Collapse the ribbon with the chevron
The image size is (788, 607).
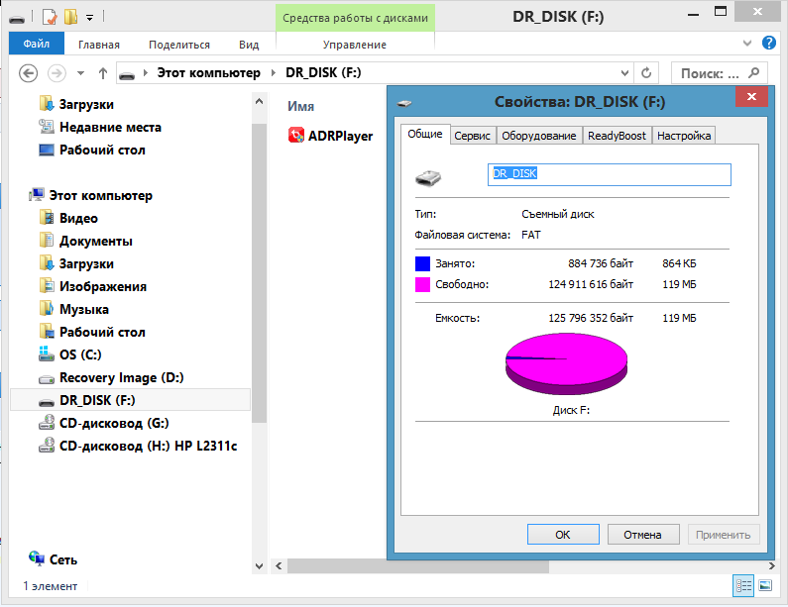[x=747, y=44]
